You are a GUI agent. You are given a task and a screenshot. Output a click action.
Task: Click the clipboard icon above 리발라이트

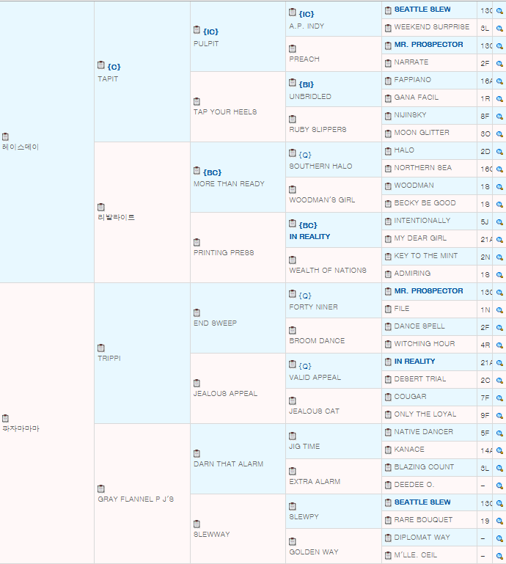101,207
